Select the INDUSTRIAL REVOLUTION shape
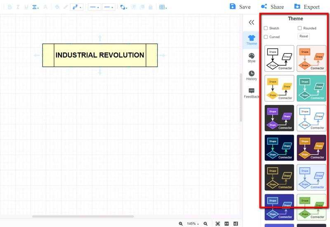Viewport: 330px width, 227px height. [x=100, y=55]
